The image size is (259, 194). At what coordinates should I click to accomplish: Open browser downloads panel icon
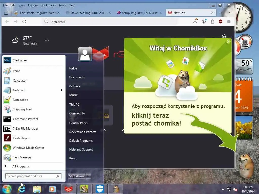point(195,21)
